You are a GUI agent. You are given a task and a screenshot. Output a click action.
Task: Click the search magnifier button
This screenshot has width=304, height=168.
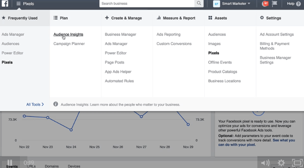tap(199, 3)
